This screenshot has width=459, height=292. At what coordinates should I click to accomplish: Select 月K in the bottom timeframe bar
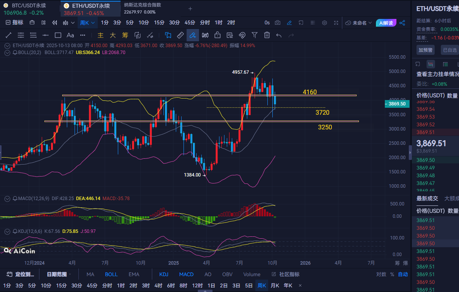tap(275, 285)
